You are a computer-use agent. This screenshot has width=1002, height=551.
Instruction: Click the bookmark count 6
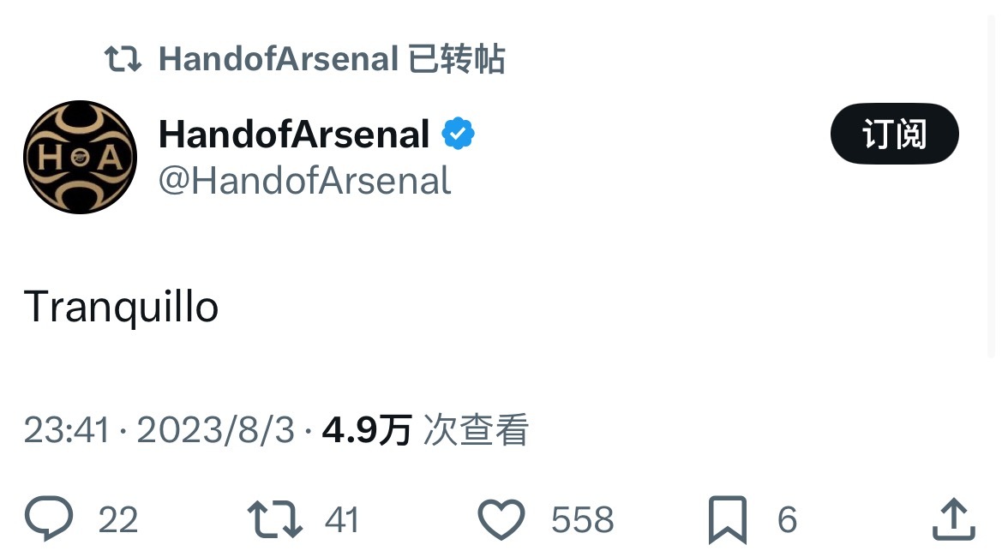tap(787, 520)
